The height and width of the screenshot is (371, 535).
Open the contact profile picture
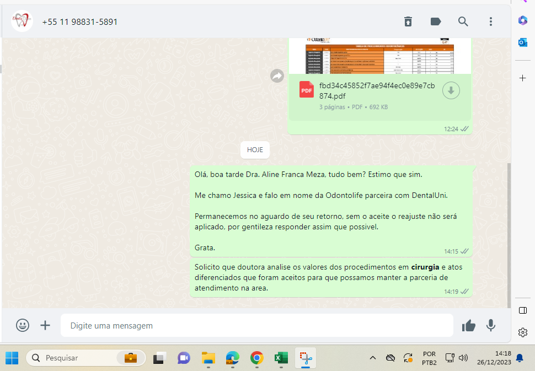click(22, 21)
